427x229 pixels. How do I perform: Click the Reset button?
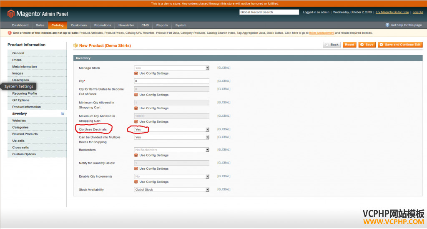pyautogui.click(x=349, y=45)
